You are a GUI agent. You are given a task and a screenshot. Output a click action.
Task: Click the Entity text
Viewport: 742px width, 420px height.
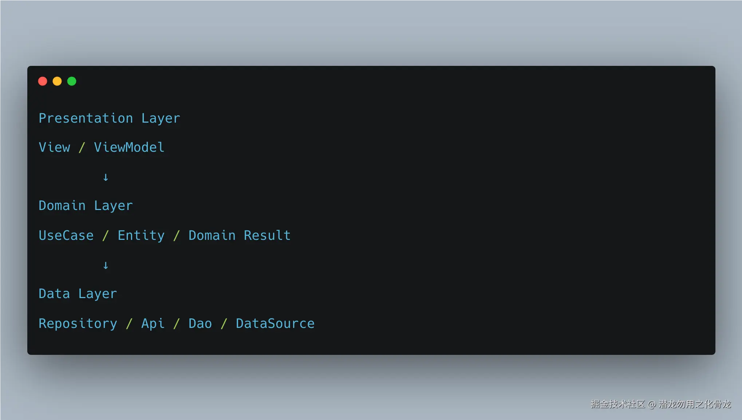pyautogui.click(x=141, y=236)
